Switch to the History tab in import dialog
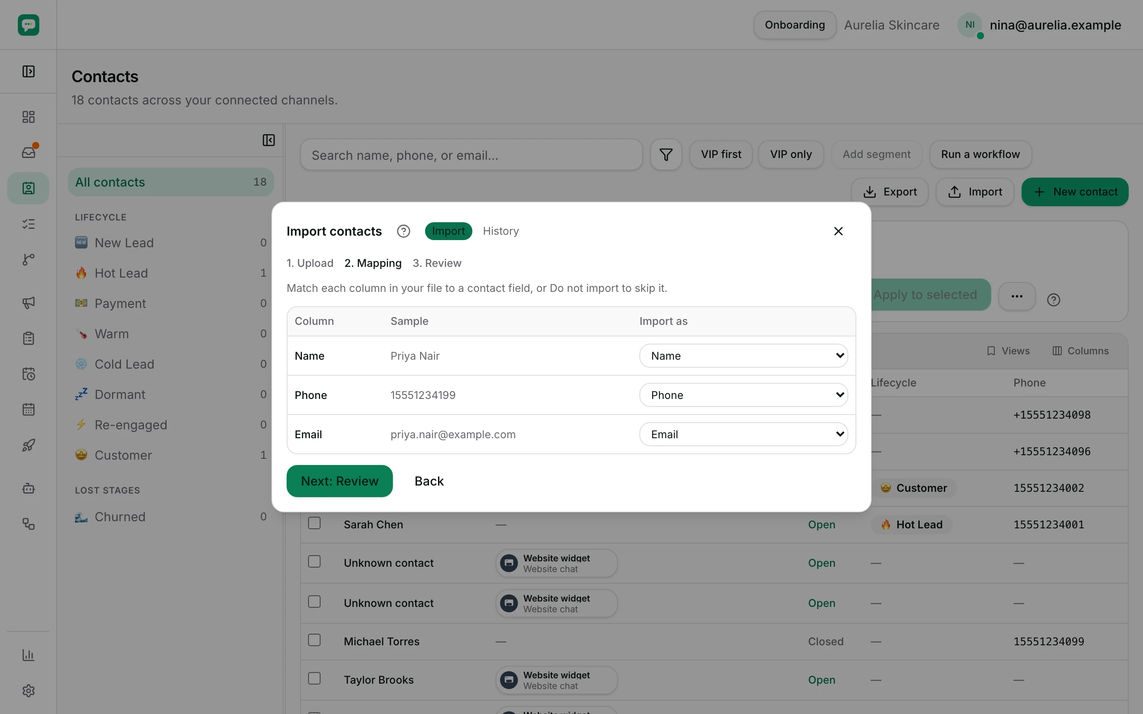 (x=501, y=231)
